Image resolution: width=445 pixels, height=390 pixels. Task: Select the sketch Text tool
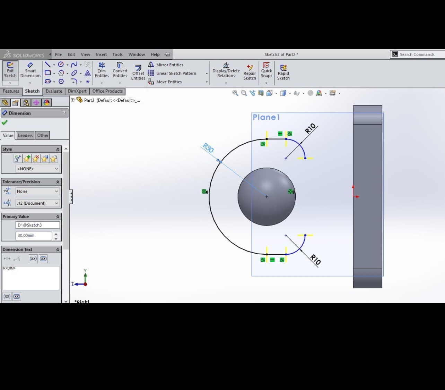click(x=87, y=73)
